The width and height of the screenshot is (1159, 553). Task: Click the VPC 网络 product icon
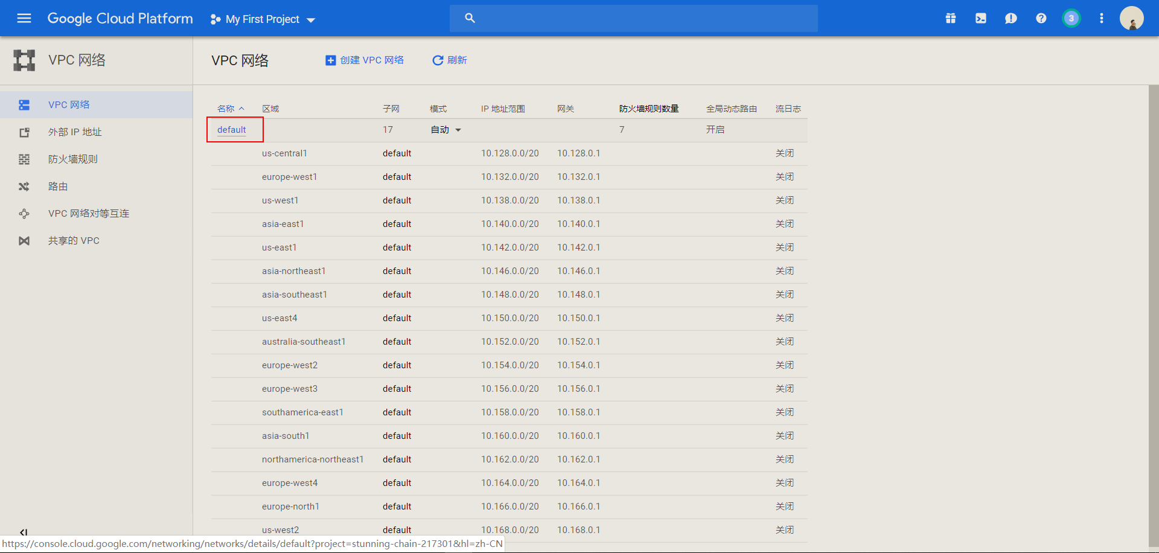(x=24, y=60)
